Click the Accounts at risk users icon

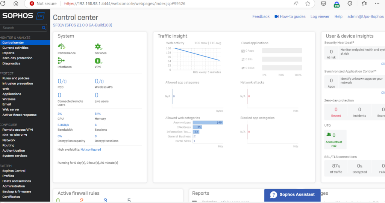(329, 134)
